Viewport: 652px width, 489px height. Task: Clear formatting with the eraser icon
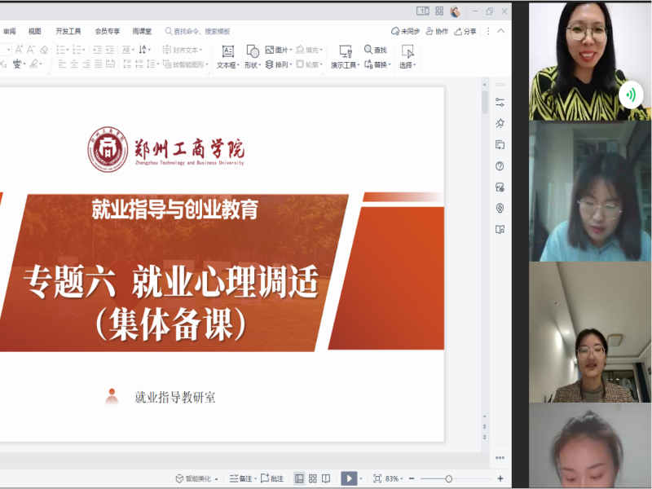tap(44, 50)
